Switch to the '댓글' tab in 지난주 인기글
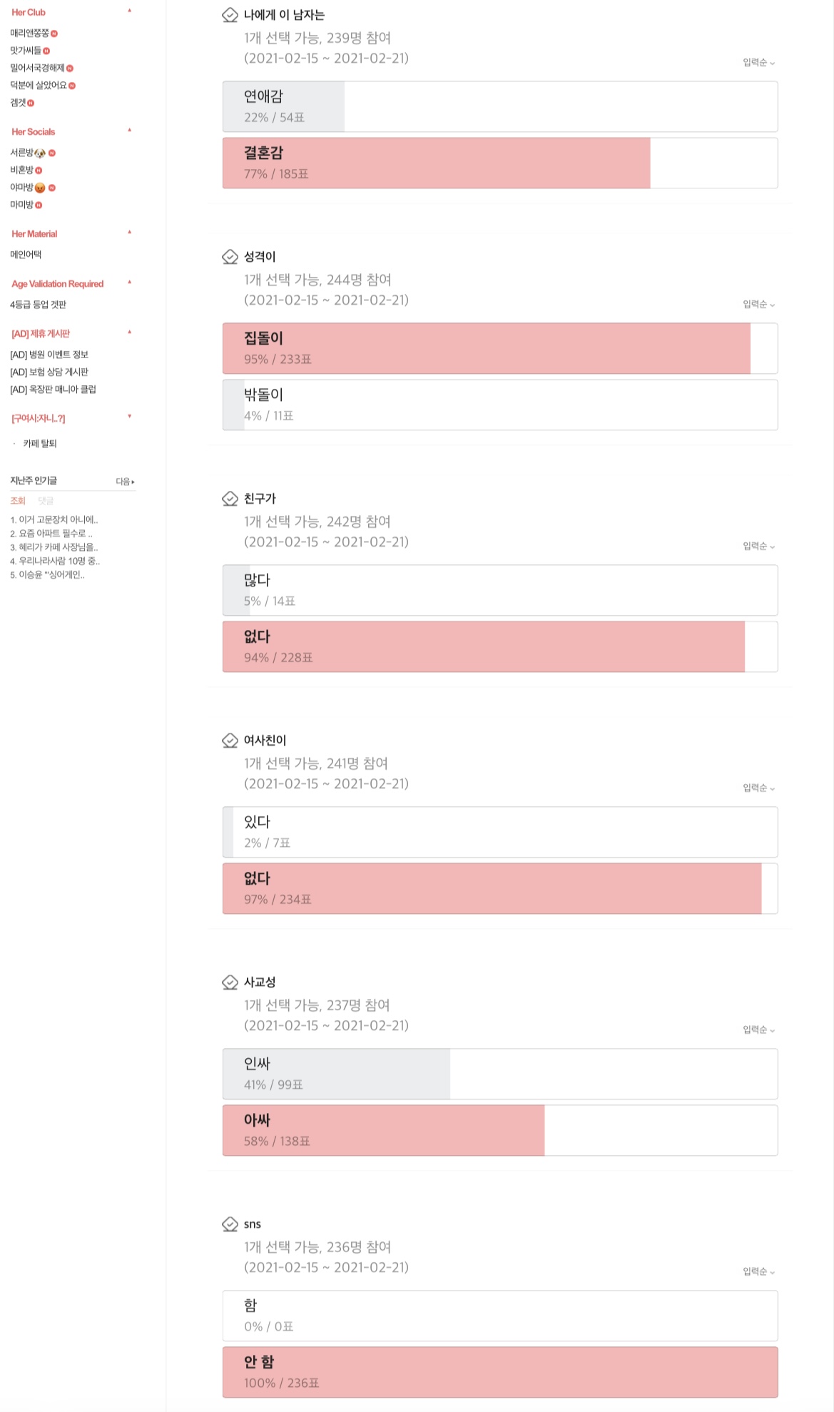This screenshot has width=834, height=1412. (46, 501)
